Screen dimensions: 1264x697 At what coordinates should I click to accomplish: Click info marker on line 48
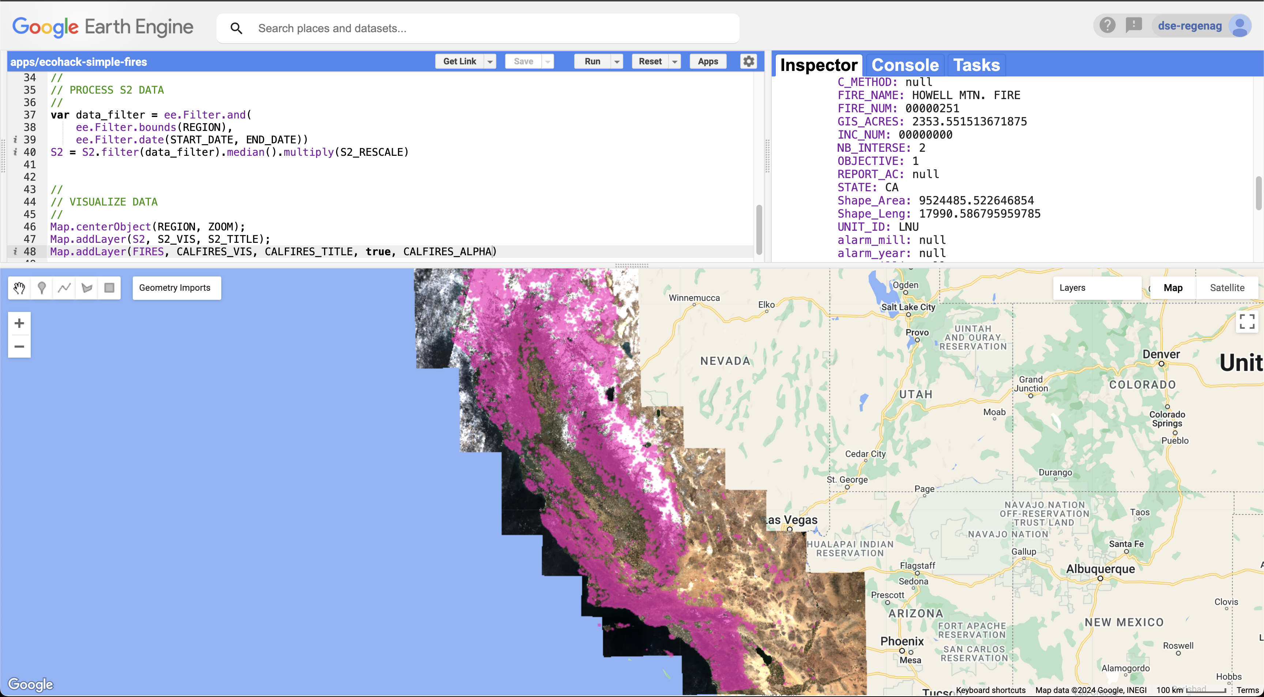point(15,252)
